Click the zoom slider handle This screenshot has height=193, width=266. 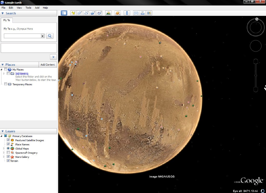point(256,75)
